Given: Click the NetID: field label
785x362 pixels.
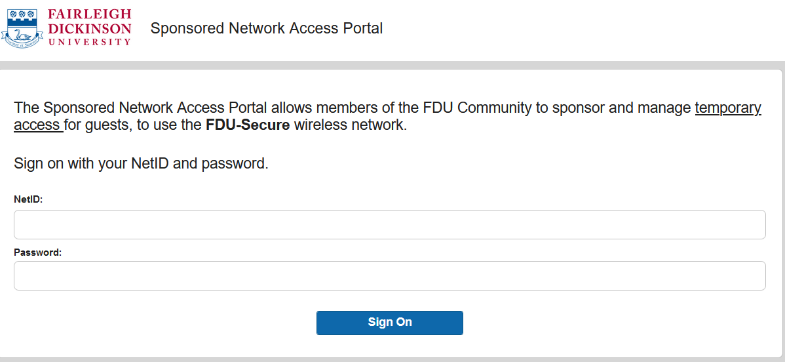Looking at the screenshot, I should tap(29, 199).
